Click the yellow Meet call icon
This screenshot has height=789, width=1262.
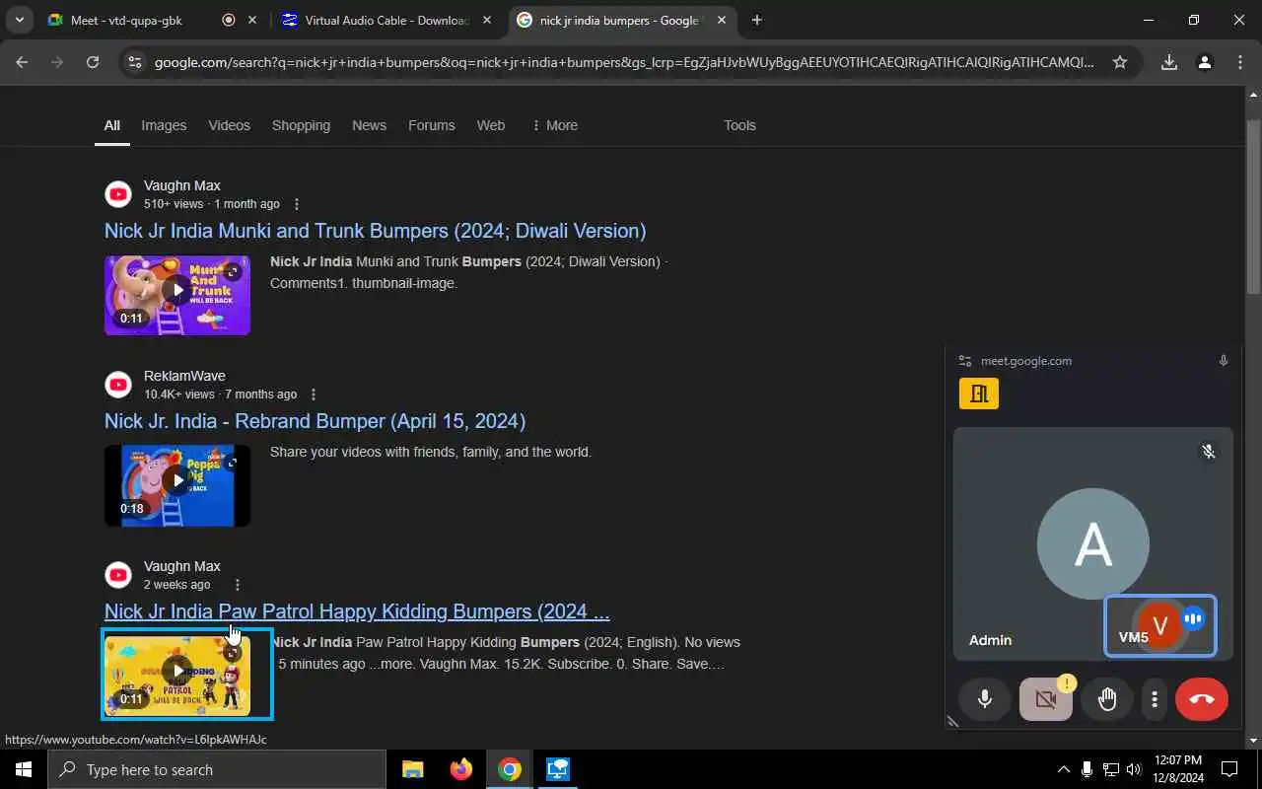coord(979,394)
